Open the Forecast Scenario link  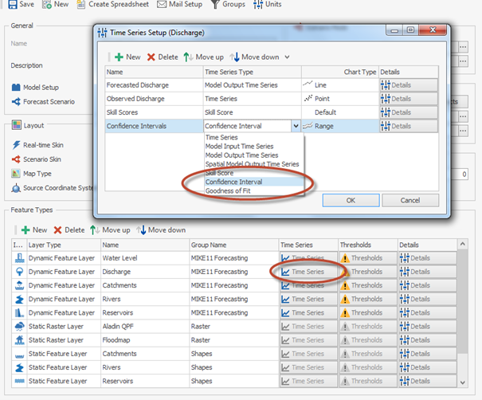point(43,101)
